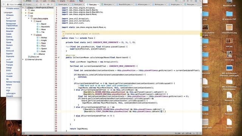Viewport: 242px width, 136px height.
Task: Click Afrikaans language link in browser window
Action: 10,15
